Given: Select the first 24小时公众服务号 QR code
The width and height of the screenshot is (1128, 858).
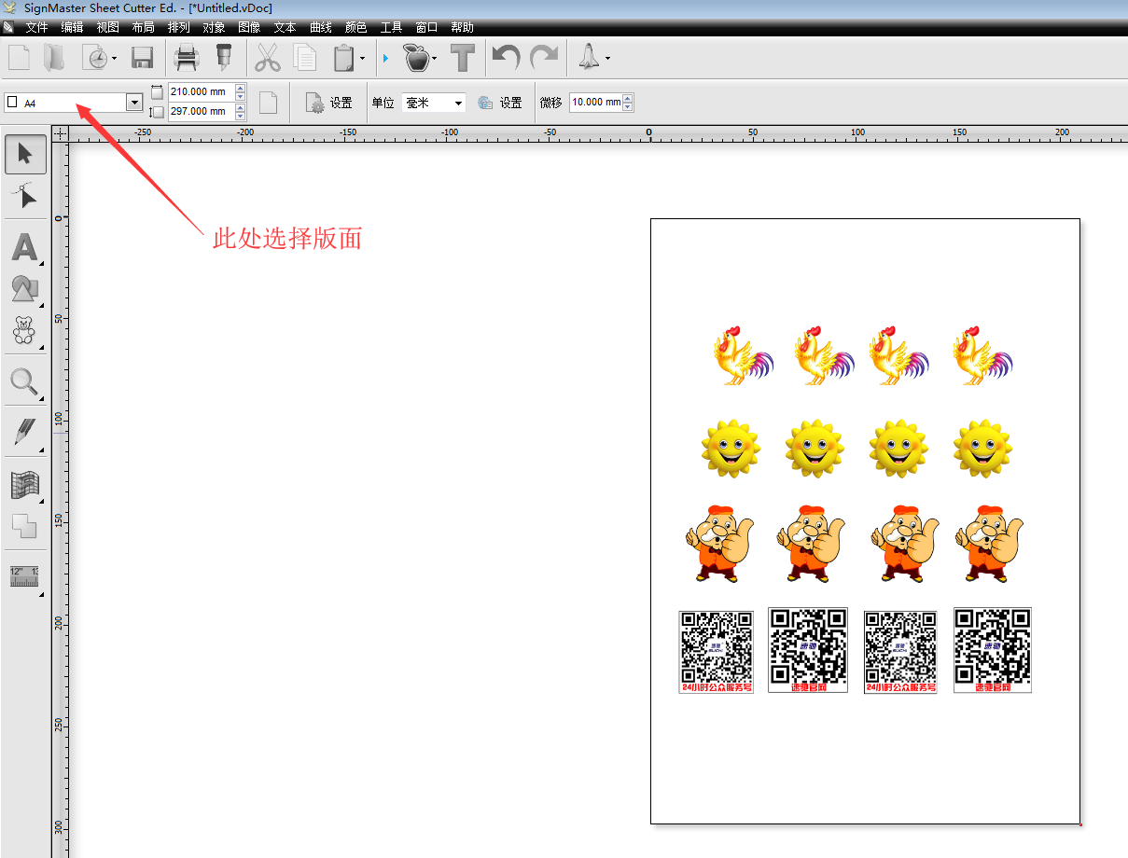Looking at the screenshot, I should coord(716,652).
